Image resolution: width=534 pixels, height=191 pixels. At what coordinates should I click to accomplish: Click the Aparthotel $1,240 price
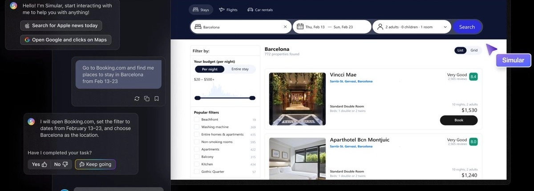click(469, 175)
